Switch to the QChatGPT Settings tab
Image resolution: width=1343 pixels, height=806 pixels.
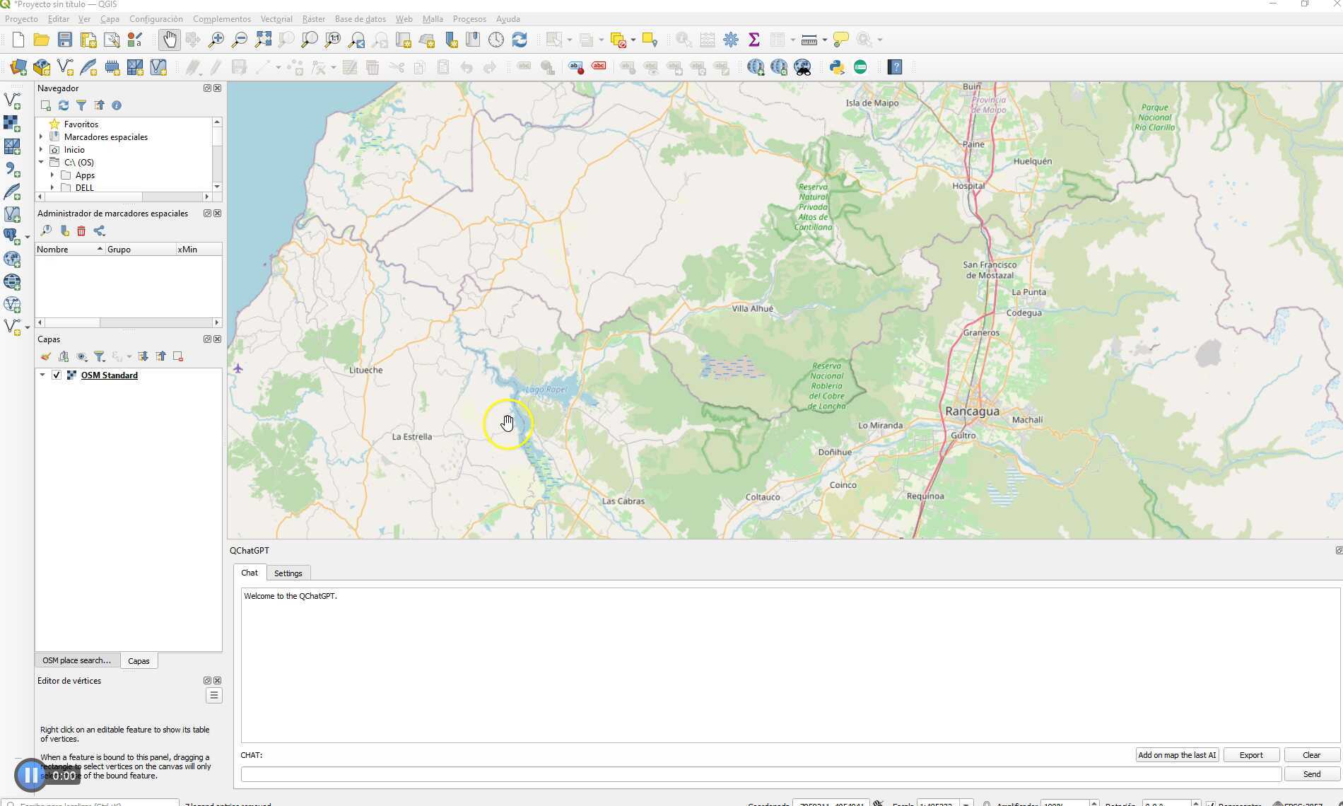tap(288, 573)
